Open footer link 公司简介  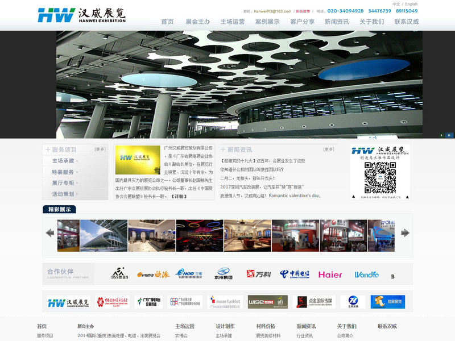(345, 335)
